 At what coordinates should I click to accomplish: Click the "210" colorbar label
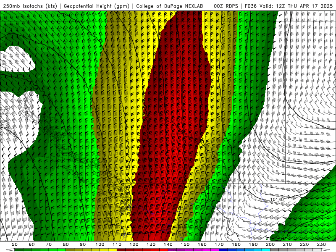coord(288,244)
